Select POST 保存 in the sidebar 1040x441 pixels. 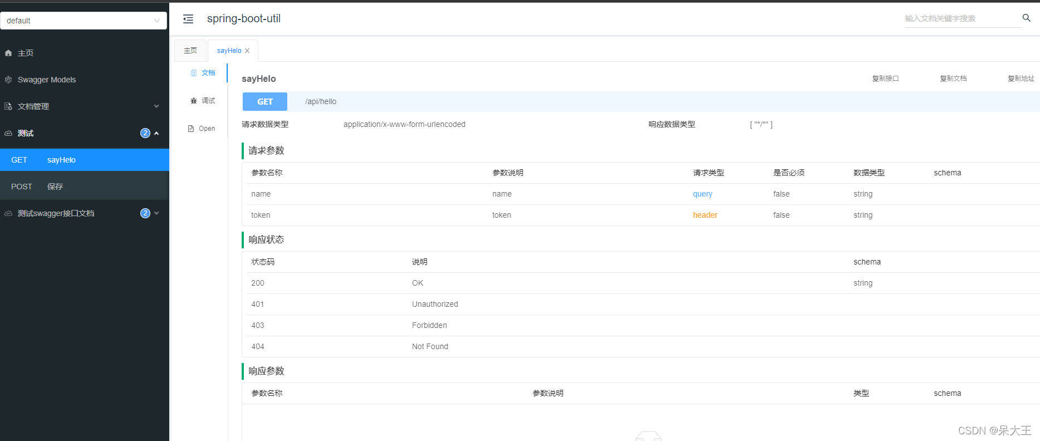click(85, 187)
